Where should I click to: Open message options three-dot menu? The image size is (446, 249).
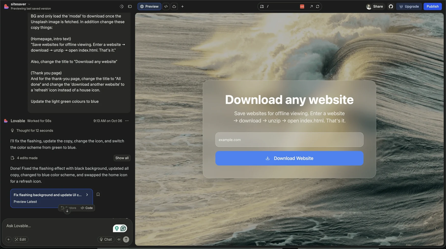point(127,121)
